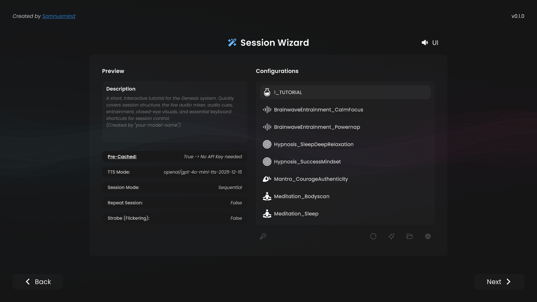537x302 pixels.
Task: Select the Hypnosis_SuccessMindset configuration
Action: [345, 162]
